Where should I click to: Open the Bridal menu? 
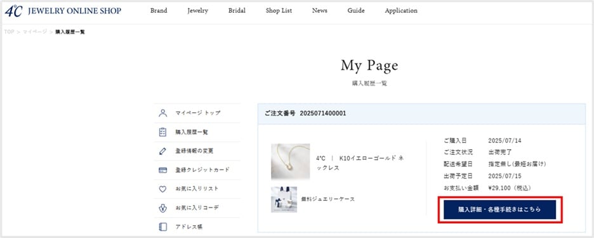point(237,11)
